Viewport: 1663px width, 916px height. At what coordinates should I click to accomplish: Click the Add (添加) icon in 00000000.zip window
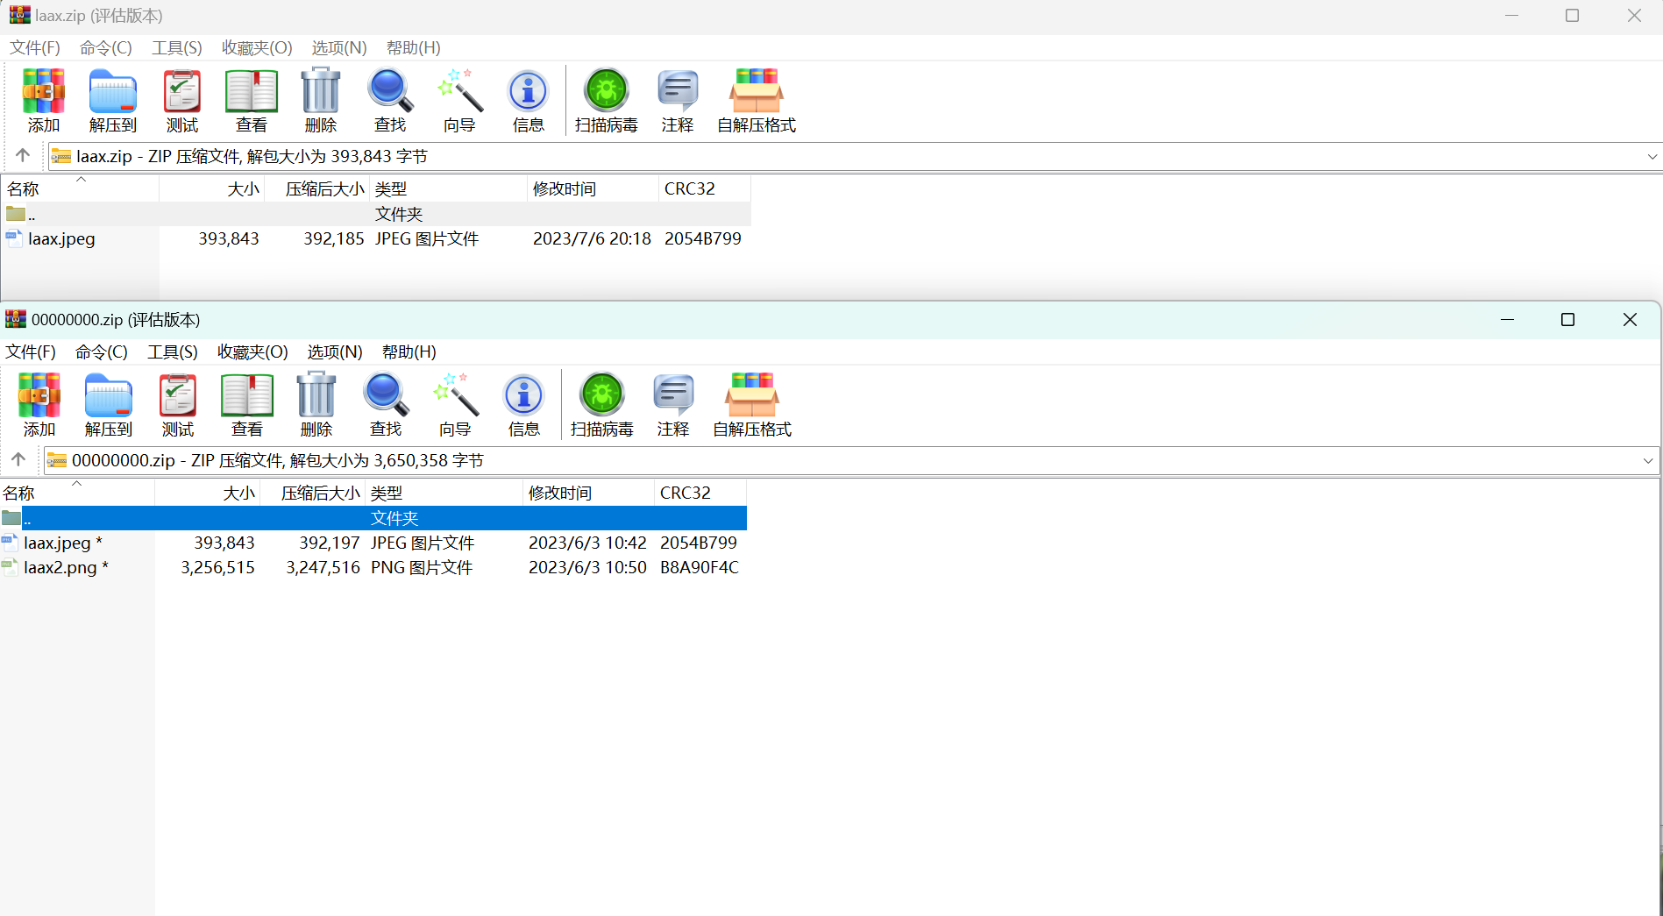point(39,404)
